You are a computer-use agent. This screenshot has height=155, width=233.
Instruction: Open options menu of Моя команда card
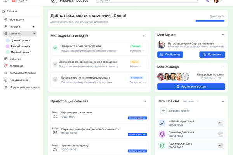point(222,67)
